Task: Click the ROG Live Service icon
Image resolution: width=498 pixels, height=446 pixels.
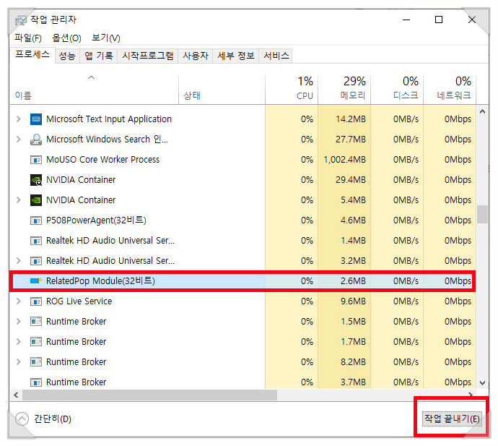Action: [36, 301]
